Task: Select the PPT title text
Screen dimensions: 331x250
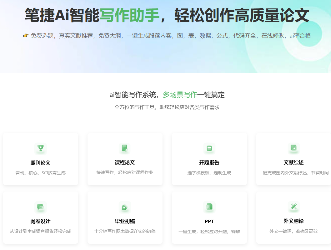Action: [209, 222]
